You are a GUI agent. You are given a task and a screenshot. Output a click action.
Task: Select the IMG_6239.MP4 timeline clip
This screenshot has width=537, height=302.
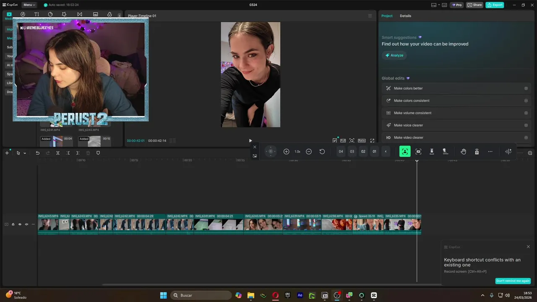coord(302,224)
